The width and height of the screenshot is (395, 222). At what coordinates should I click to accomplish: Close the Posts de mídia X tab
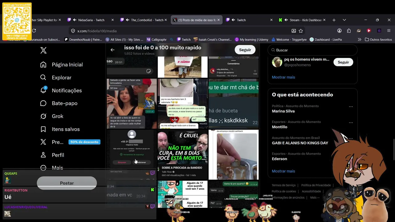218,20
